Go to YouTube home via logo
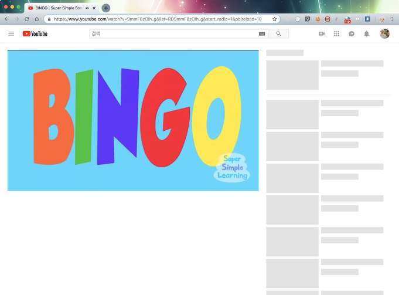The width and height of the screenshot is (399, 295). tap(35, 33)
